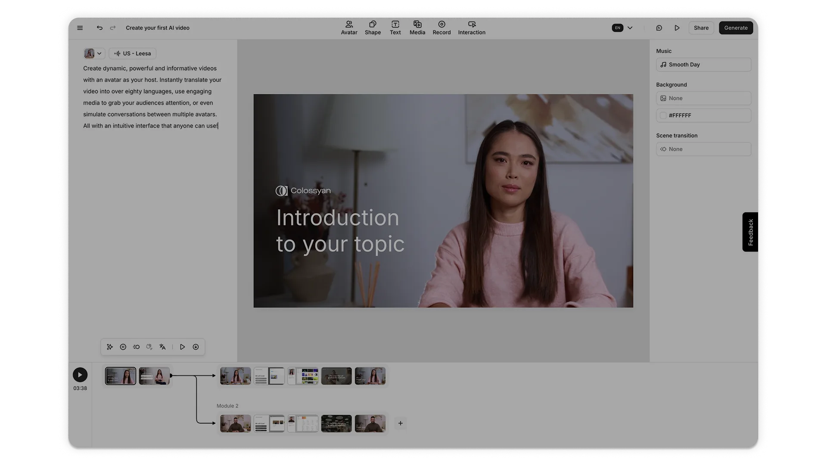
Task: Insert a pause in the script
Action: point(123,347)
